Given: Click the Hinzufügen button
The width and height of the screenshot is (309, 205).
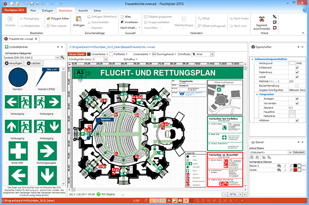Looking at the screenshot, I should tap(14, 63).
